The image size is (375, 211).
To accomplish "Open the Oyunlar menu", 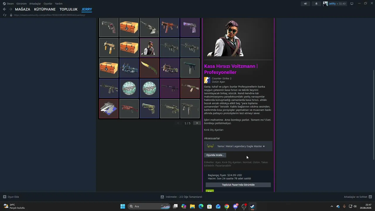I will tap(48, 4).
